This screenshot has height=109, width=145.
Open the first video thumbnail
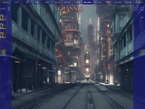pyautogui.click(x=3, y=17)
